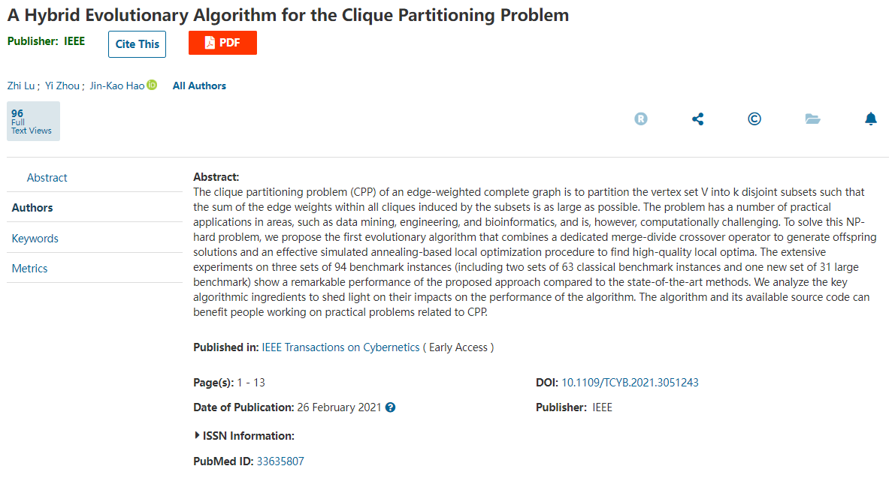Click the 96 Full Text Views box

(x=33, y=122)
